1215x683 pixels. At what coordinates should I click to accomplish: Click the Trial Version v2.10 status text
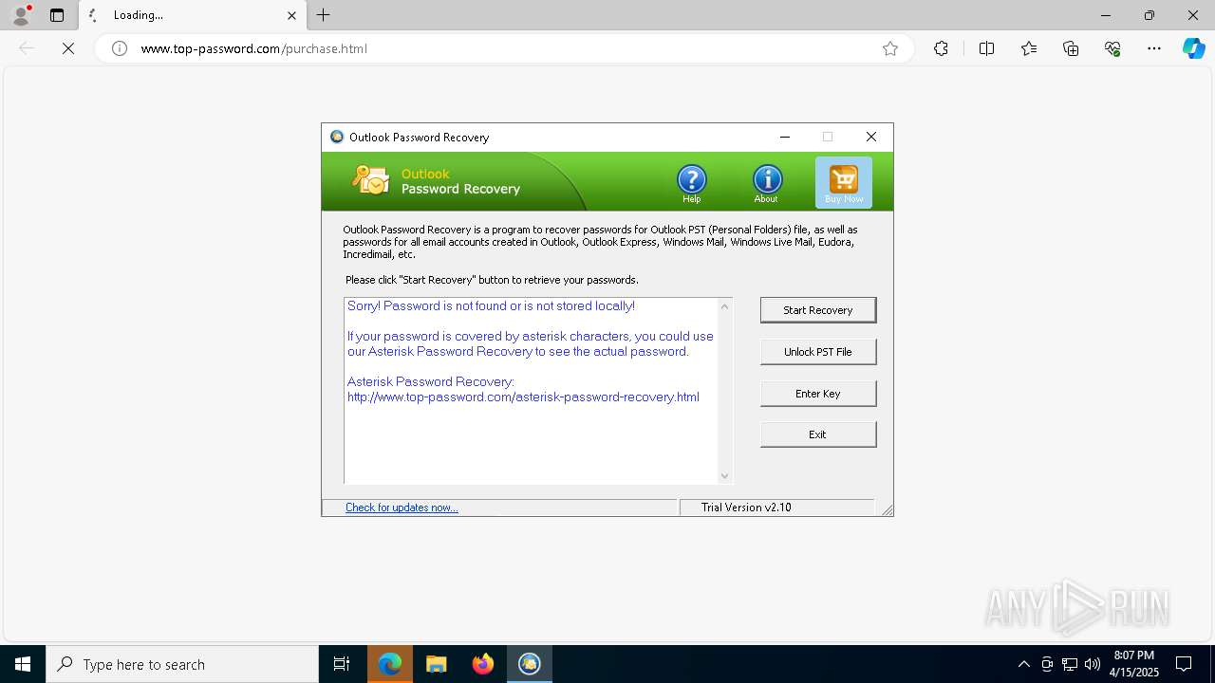(746, 508)
